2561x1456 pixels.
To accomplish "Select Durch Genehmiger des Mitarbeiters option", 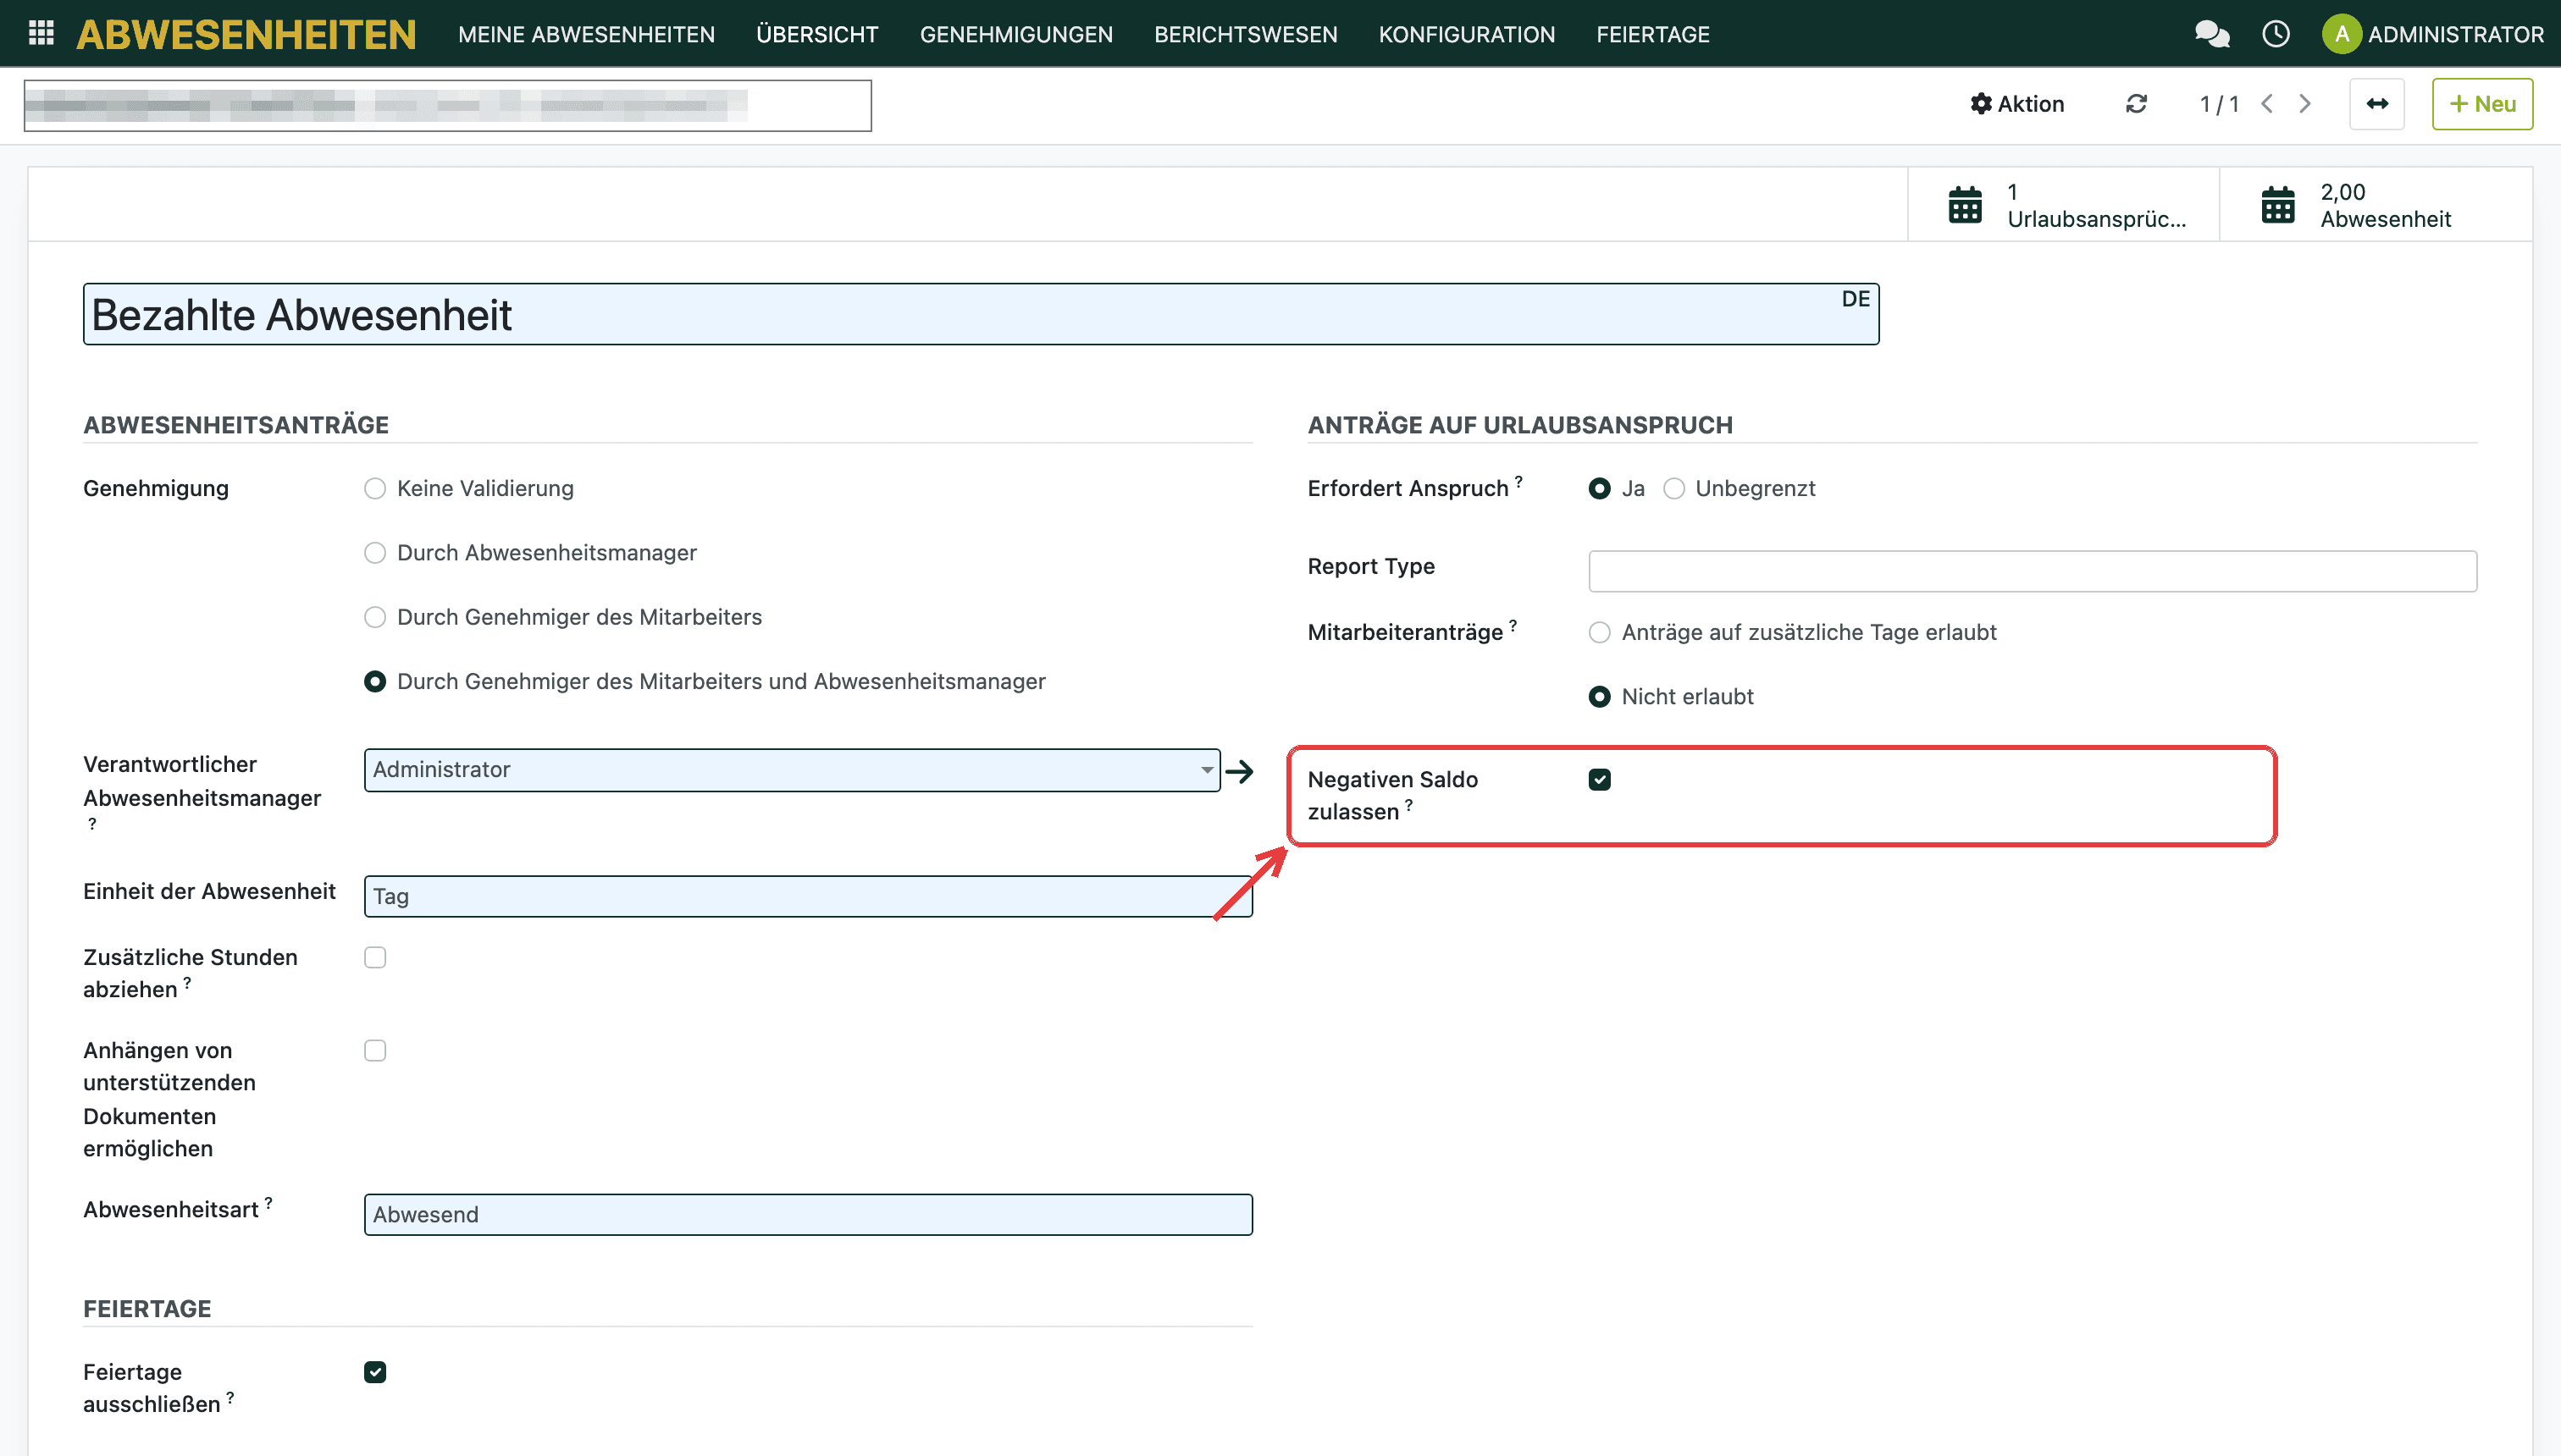I will pyautogui.click(x=375, y=617).
